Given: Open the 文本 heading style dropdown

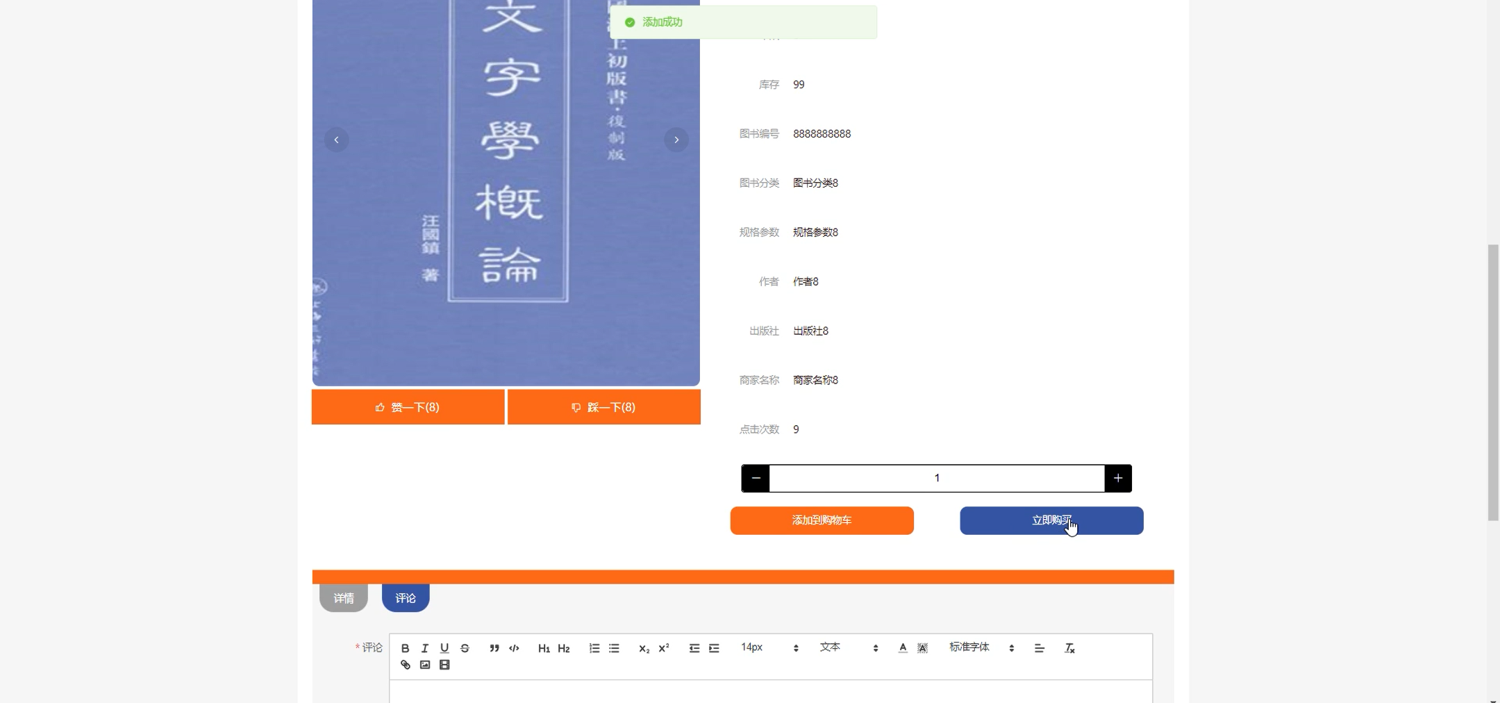Looking at the screenshot, I should click(x=849, y=647).
